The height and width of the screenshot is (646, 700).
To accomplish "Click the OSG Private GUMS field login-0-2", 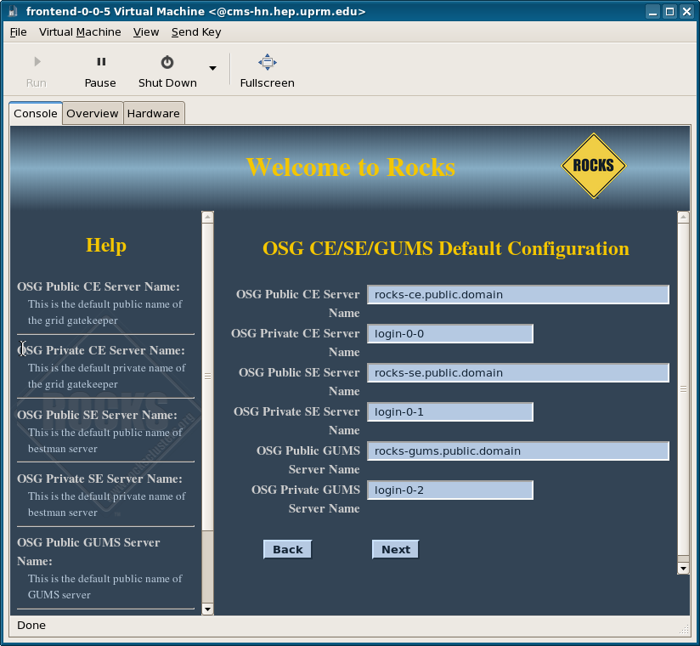I will click(449, 490).
